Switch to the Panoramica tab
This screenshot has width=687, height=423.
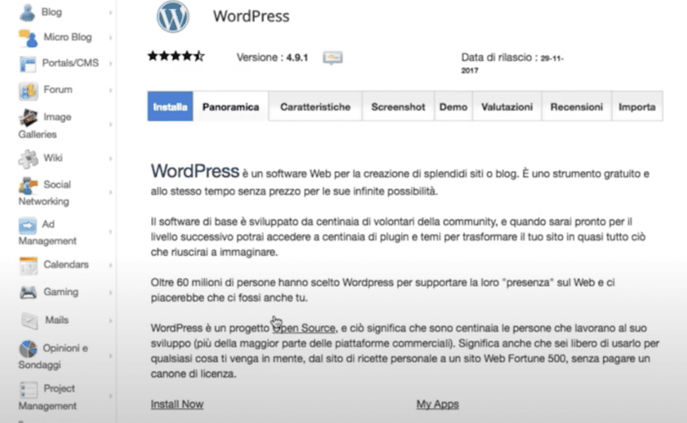231,107
